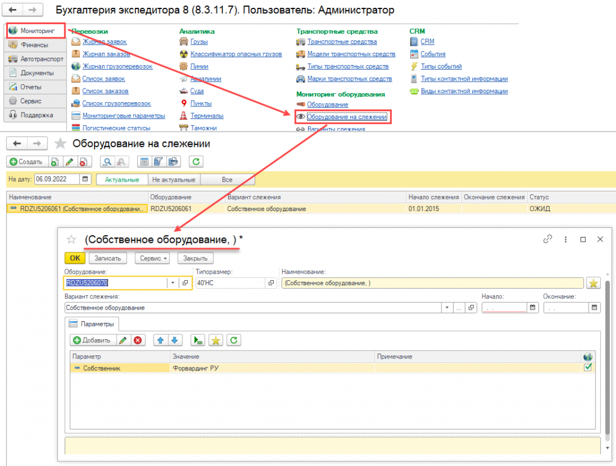Select the Все filter
616x466 pixels.
(227, 179)
